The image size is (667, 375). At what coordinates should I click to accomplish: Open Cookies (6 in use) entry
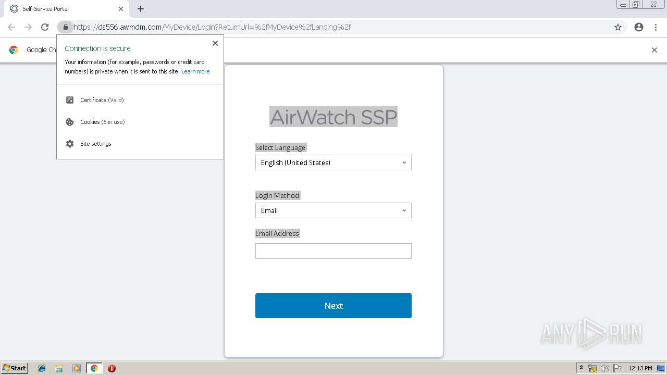point(103,122)
